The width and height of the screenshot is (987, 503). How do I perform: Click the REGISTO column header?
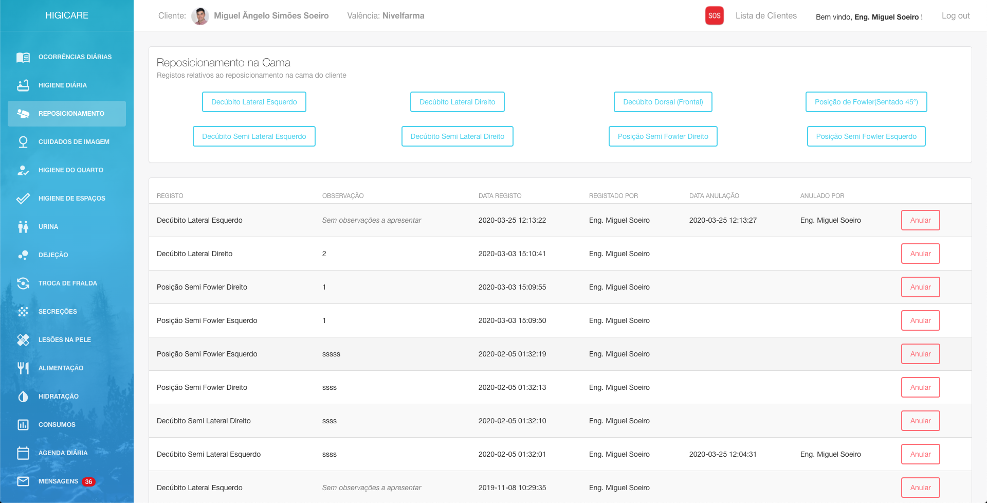170,196
